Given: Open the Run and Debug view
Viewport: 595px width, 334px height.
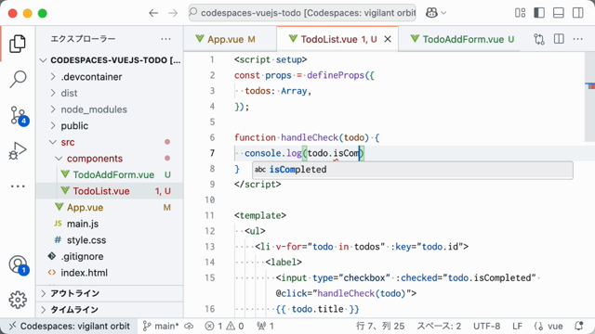Looking at the screenshot, I should tap(18, 150).
